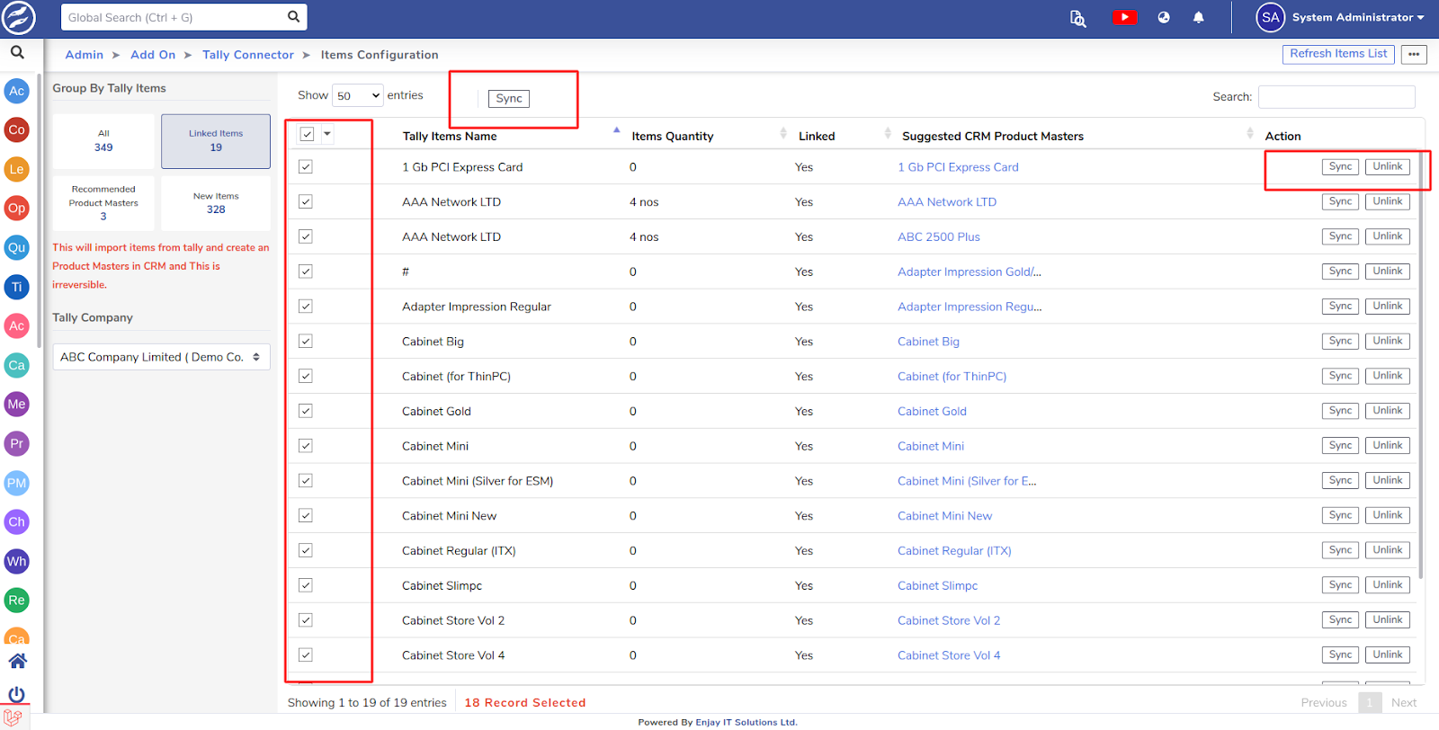Open the Le module in sidebar

pyautogui.click(x=17, y=169)
